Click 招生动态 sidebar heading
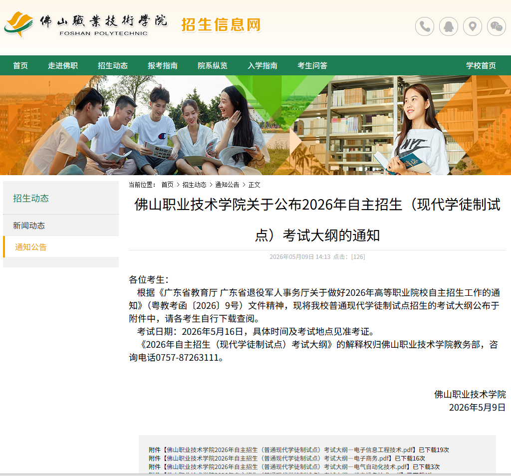The width and height of the screenshot is (511, 476). [x=30, y=198]
